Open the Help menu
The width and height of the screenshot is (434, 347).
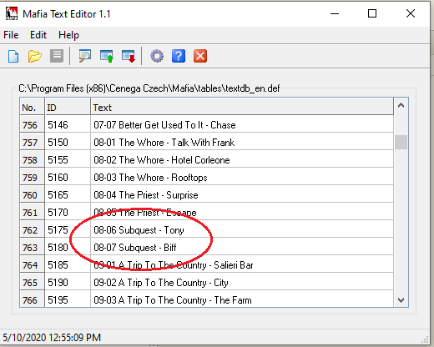pyautogui.click(x=68, y=35)
